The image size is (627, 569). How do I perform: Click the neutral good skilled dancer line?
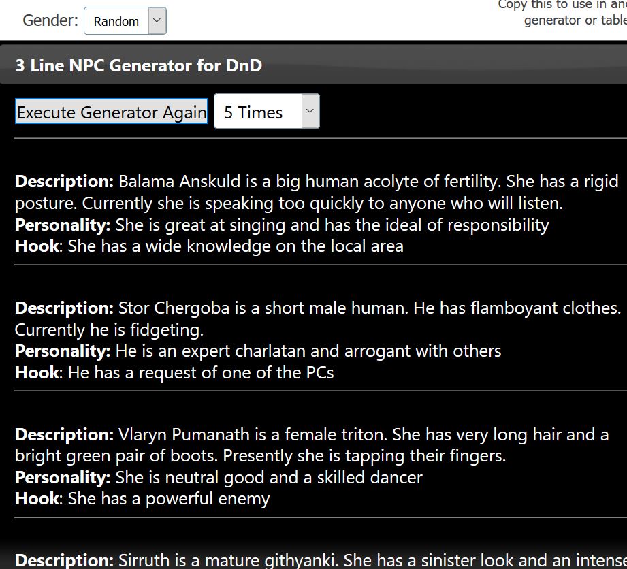tap(219, 478)
